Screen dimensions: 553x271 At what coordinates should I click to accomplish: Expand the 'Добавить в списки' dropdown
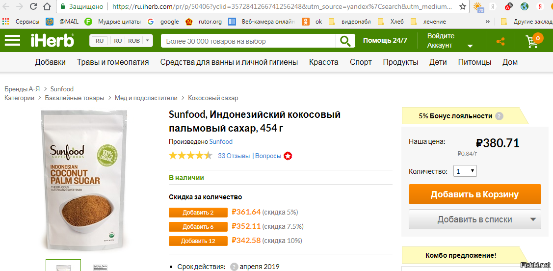pos(533,219)
